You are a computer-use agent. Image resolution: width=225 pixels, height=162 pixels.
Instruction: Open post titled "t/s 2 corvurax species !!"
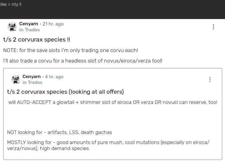click(37, 40)
